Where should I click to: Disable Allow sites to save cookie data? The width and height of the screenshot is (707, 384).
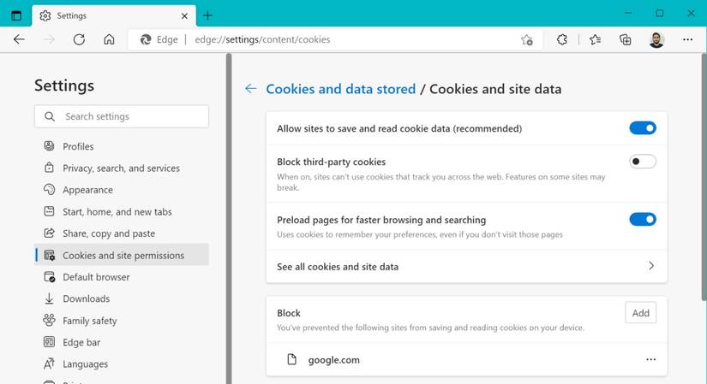point(642,128)
